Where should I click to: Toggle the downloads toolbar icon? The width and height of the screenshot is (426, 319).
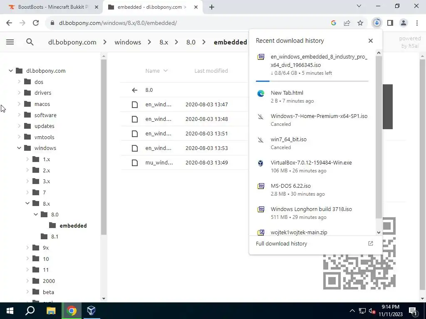point(376,23)
